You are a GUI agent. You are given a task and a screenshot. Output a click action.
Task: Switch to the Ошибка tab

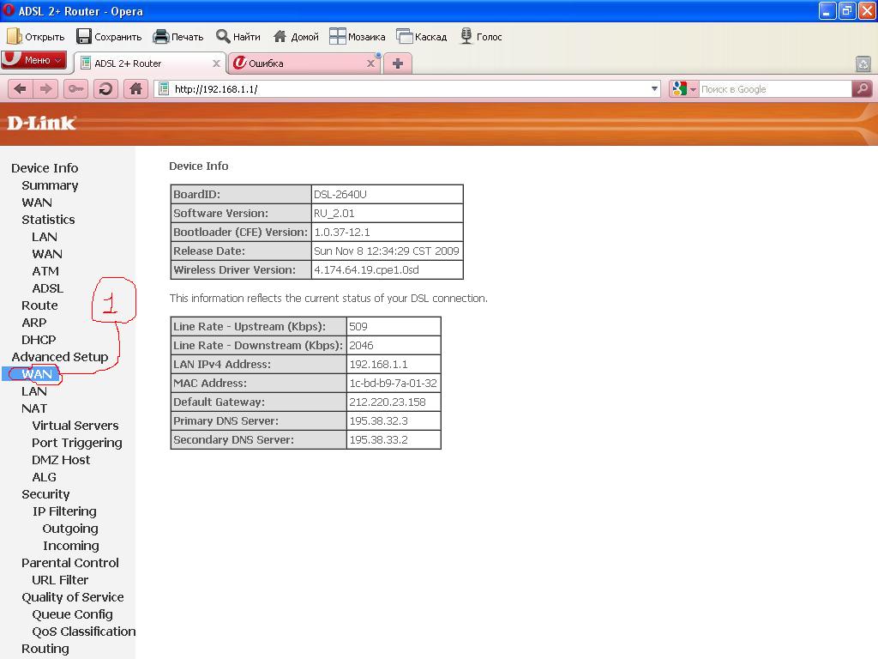[300, 63]
